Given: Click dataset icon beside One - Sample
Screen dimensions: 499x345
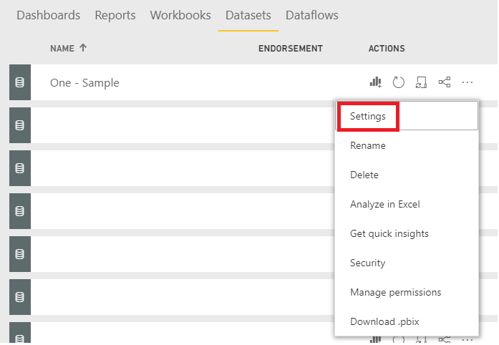Looking at the screenshot, I should [19, 82].
